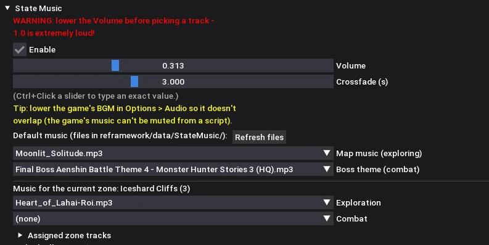Click the Volume value 0.313

click(x=173, y=66)
